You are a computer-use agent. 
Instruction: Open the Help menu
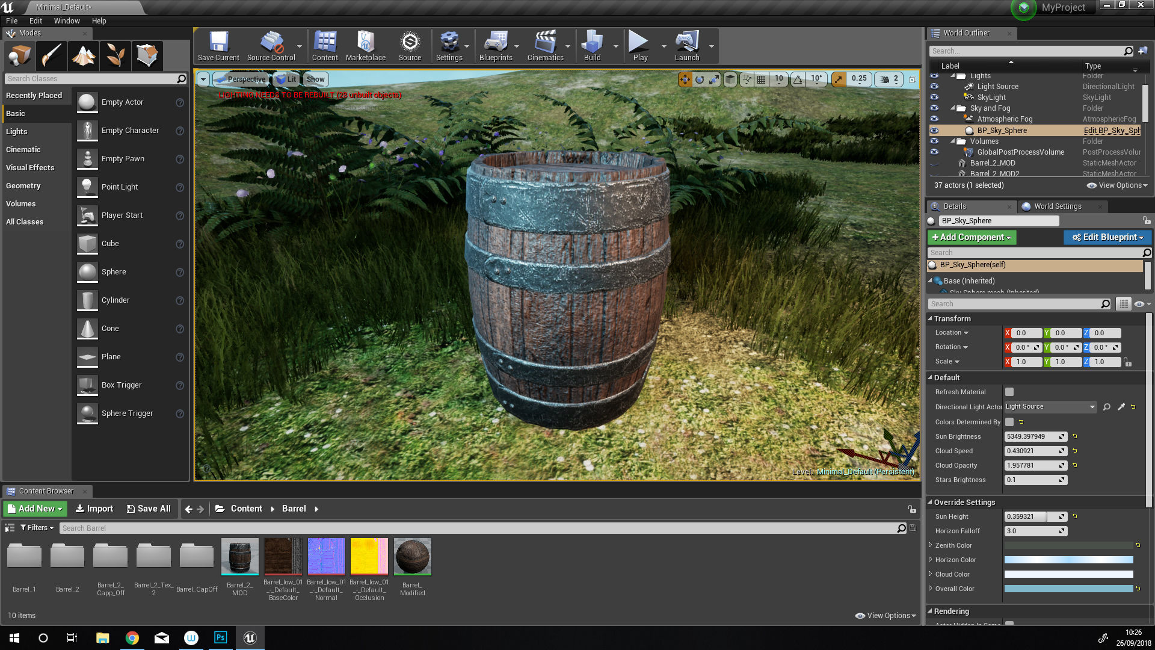[x=99, y=20]
